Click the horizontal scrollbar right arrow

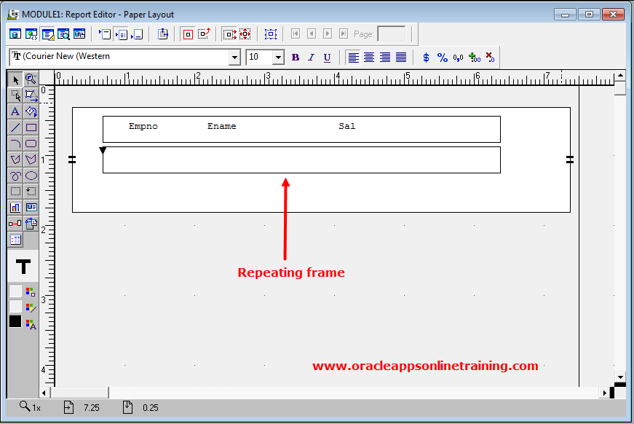pyautogui.click(x=604, y=393)
